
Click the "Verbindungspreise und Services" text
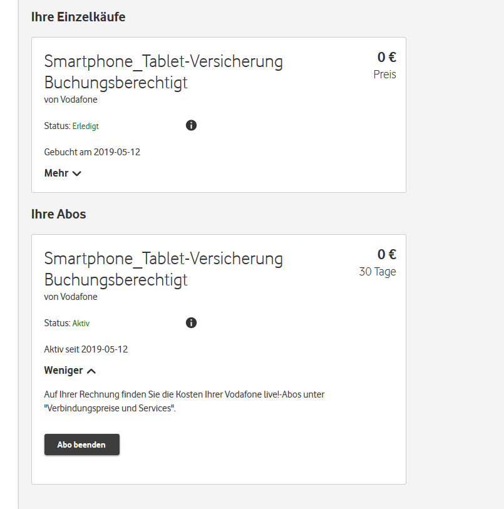[109, 409]
